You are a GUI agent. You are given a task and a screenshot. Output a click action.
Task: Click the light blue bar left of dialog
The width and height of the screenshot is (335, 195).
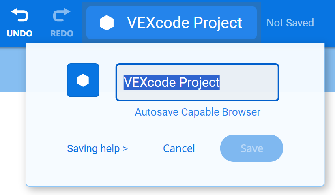click(12, 69)
